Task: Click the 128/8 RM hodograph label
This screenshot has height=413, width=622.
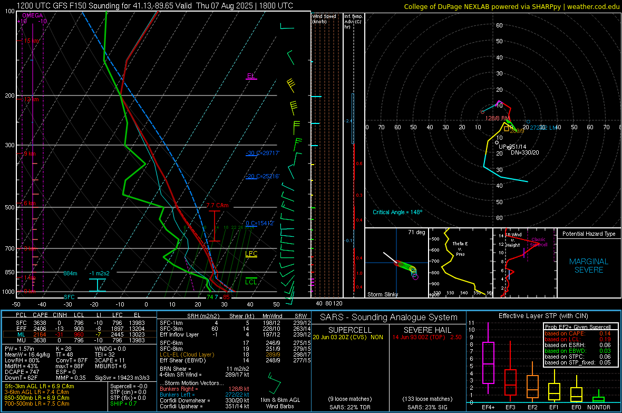Action: tap(497, 118)
